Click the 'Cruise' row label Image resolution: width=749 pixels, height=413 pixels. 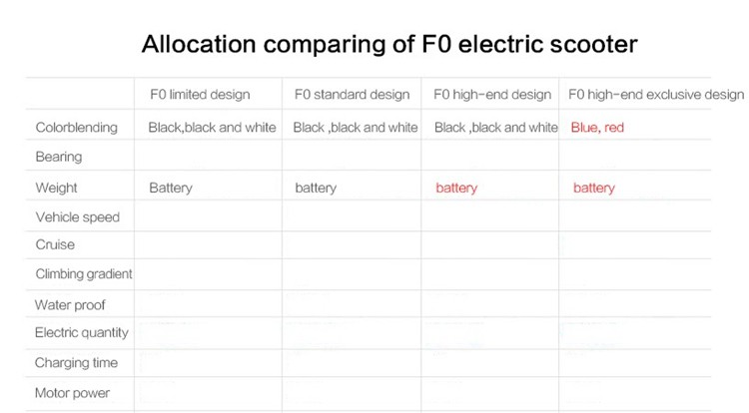pos(55,244)
